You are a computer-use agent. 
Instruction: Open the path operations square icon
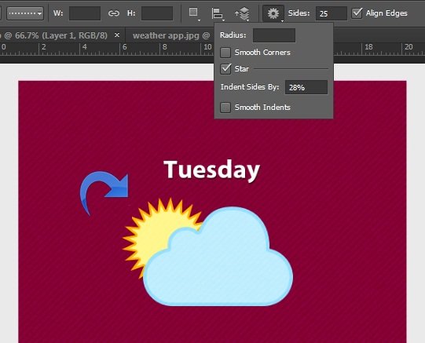(x=193, y=13)
